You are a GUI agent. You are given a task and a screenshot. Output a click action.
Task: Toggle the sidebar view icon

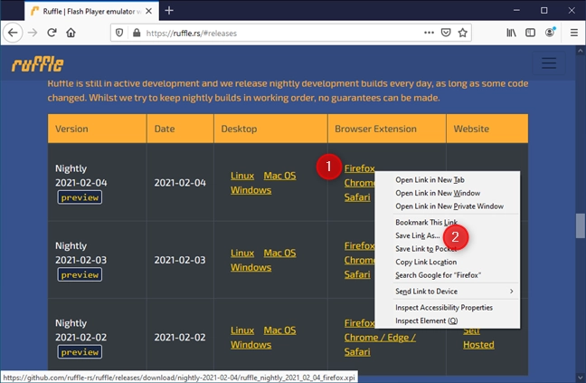pos(530,33)
